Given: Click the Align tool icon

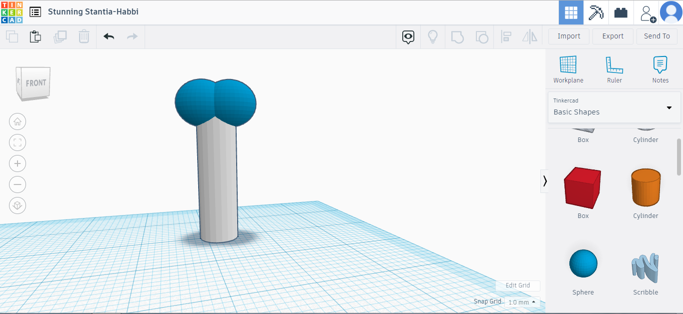Looking at the screenshot, I should pos(506,36).
